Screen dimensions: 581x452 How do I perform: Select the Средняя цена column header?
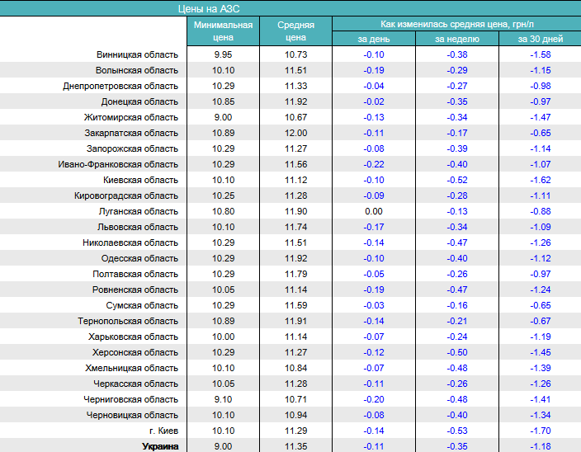coord(295,31)
